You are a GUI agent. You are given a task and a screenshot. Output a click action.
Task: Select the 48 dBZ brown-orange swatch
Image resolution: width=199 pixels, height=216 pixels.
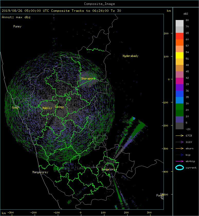179,68
